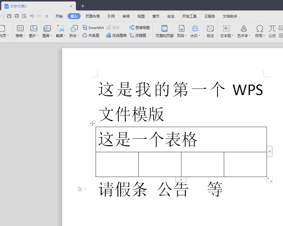Insert picture via 图片 icon
Screen dimensions: 283x226
pos(34,28)
